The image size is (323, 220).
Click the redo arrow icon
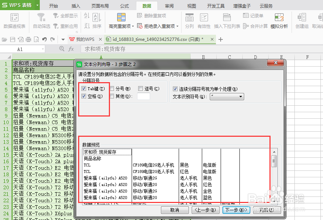(x=52, y=39)
